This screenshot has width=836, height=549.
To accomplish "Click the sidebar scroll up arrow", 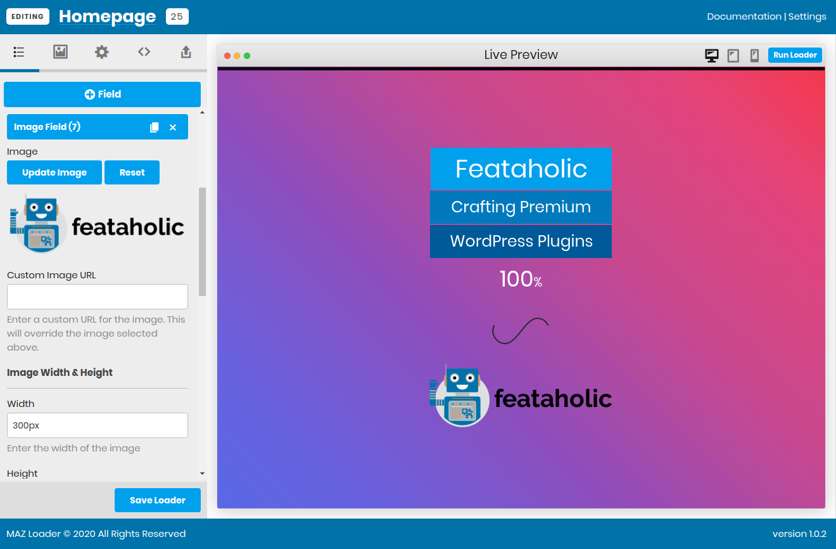I will pos(202,112).
